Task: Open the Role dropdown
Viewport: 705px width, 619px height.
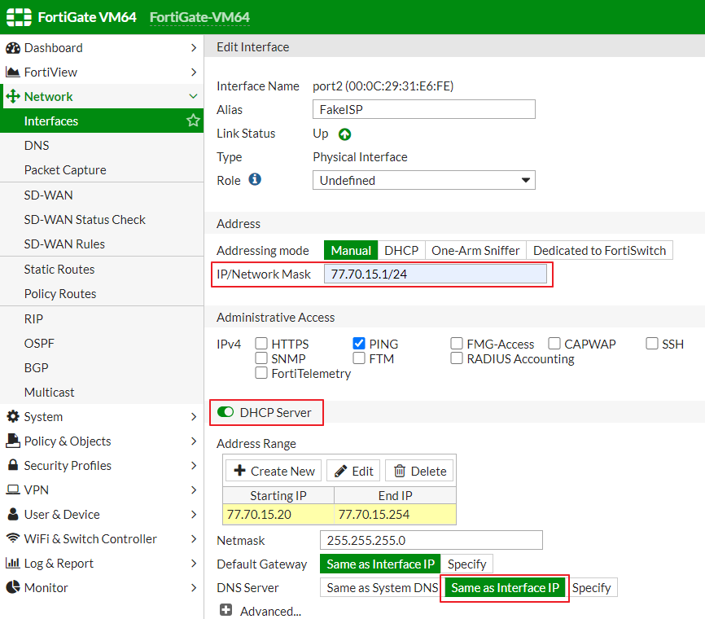Action: (x=424, y=180)
